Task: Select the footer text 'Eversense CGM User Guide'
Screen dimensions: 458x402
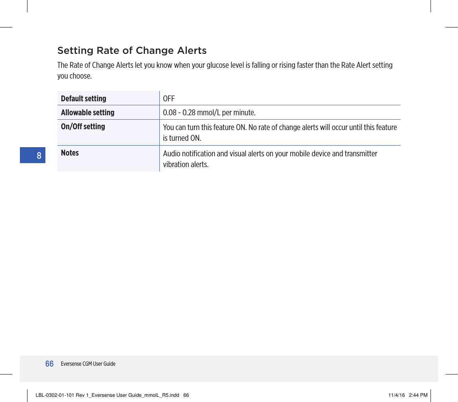Action: (88, 364)
